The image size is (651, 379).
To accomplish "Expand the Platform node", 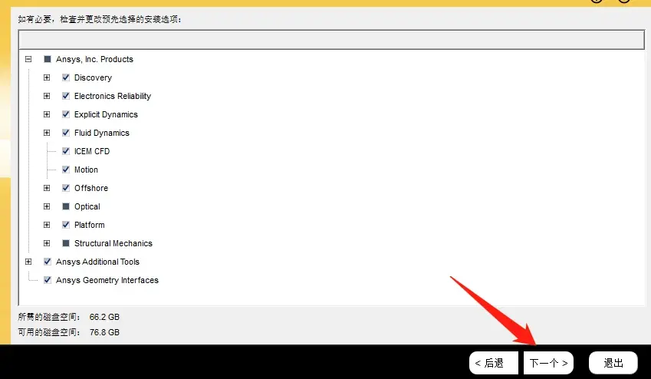I will pos(47,225).
